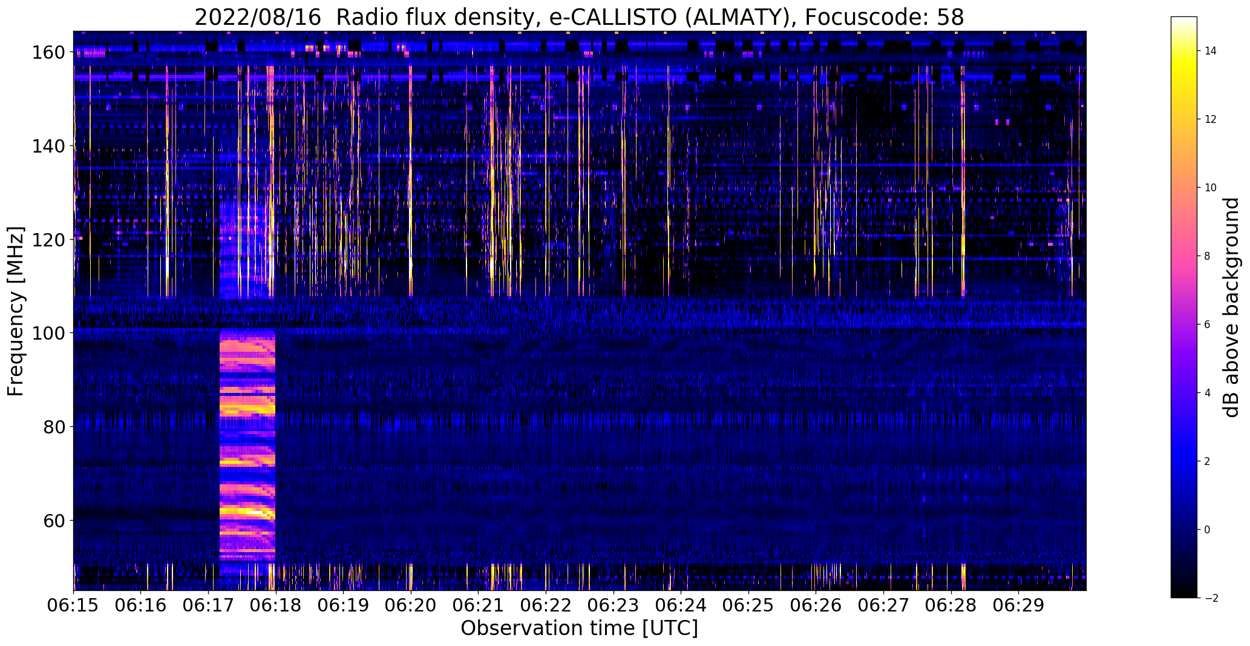
Task: Click the 06:16 time tick label
Action: point(141,605)
